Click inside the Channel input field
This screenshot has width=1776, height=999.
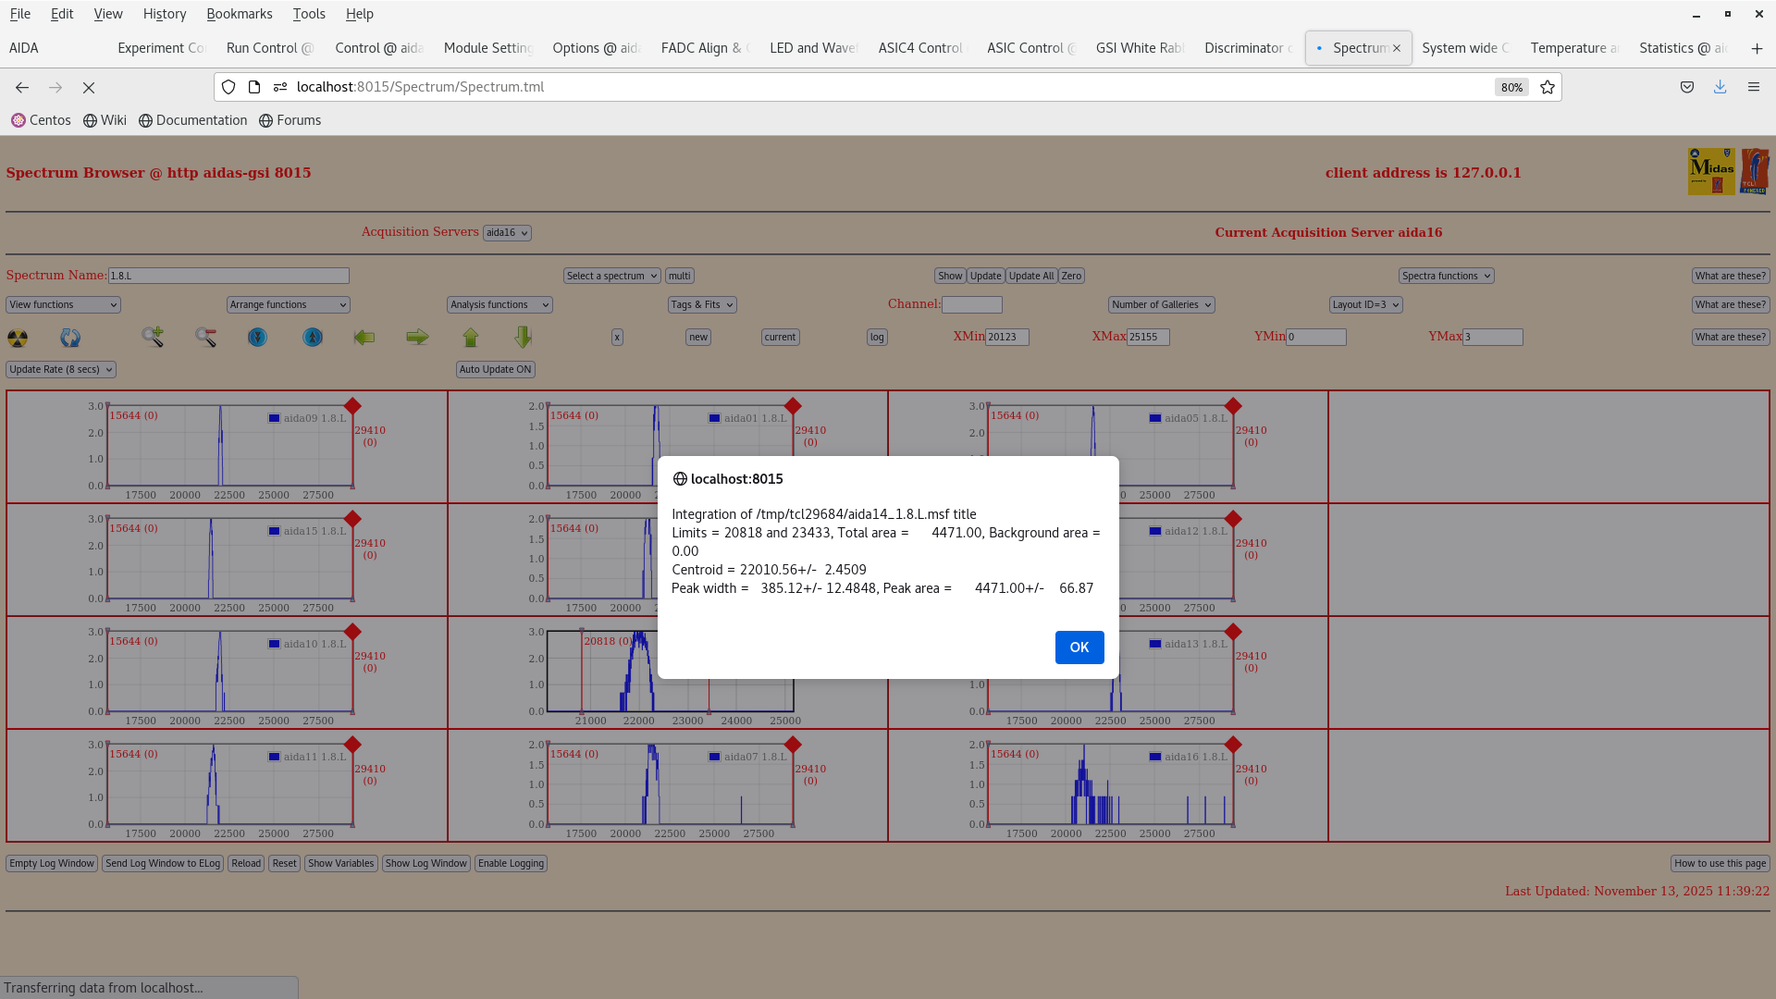[971, 304]
